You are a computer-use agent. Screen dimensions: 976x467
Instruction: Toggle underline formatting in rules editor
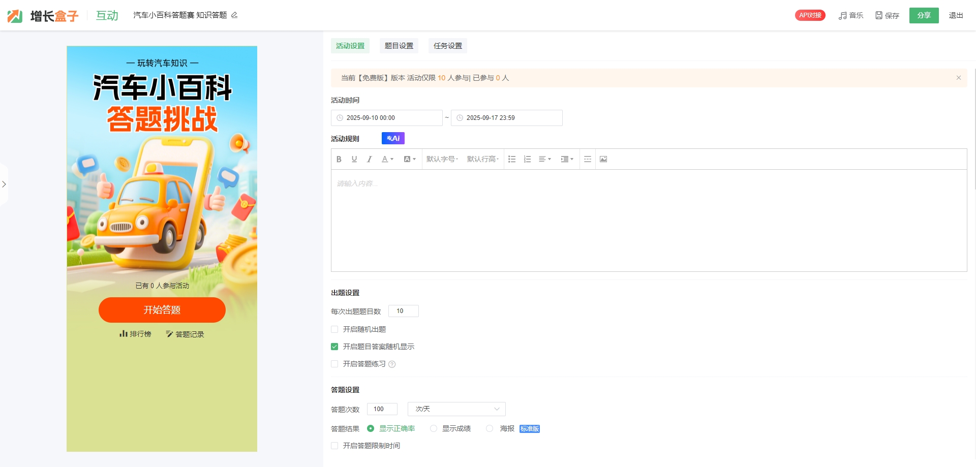point(354,159)
